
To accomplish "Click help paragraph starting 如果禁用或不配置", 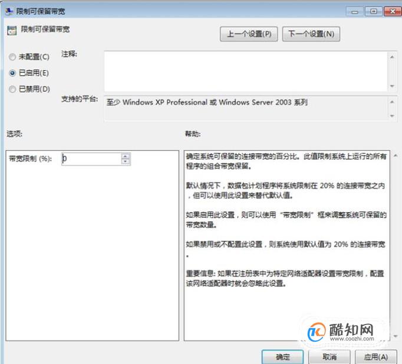I will 286,249.
